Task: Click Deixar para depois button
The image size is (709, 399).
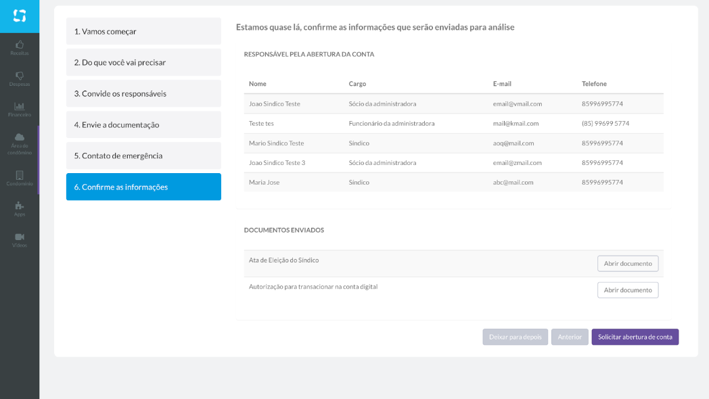Action: (515, 337)
